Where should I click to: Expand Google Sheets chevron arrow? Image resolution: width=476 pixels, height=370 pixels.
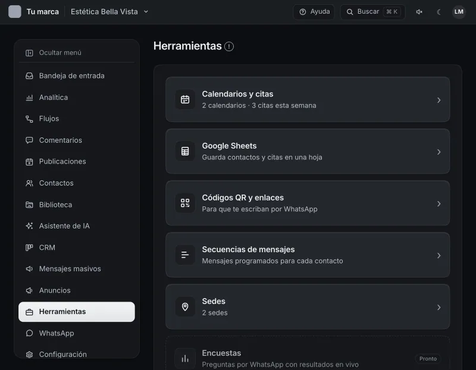pyautogui.click(x=439, y=152)
